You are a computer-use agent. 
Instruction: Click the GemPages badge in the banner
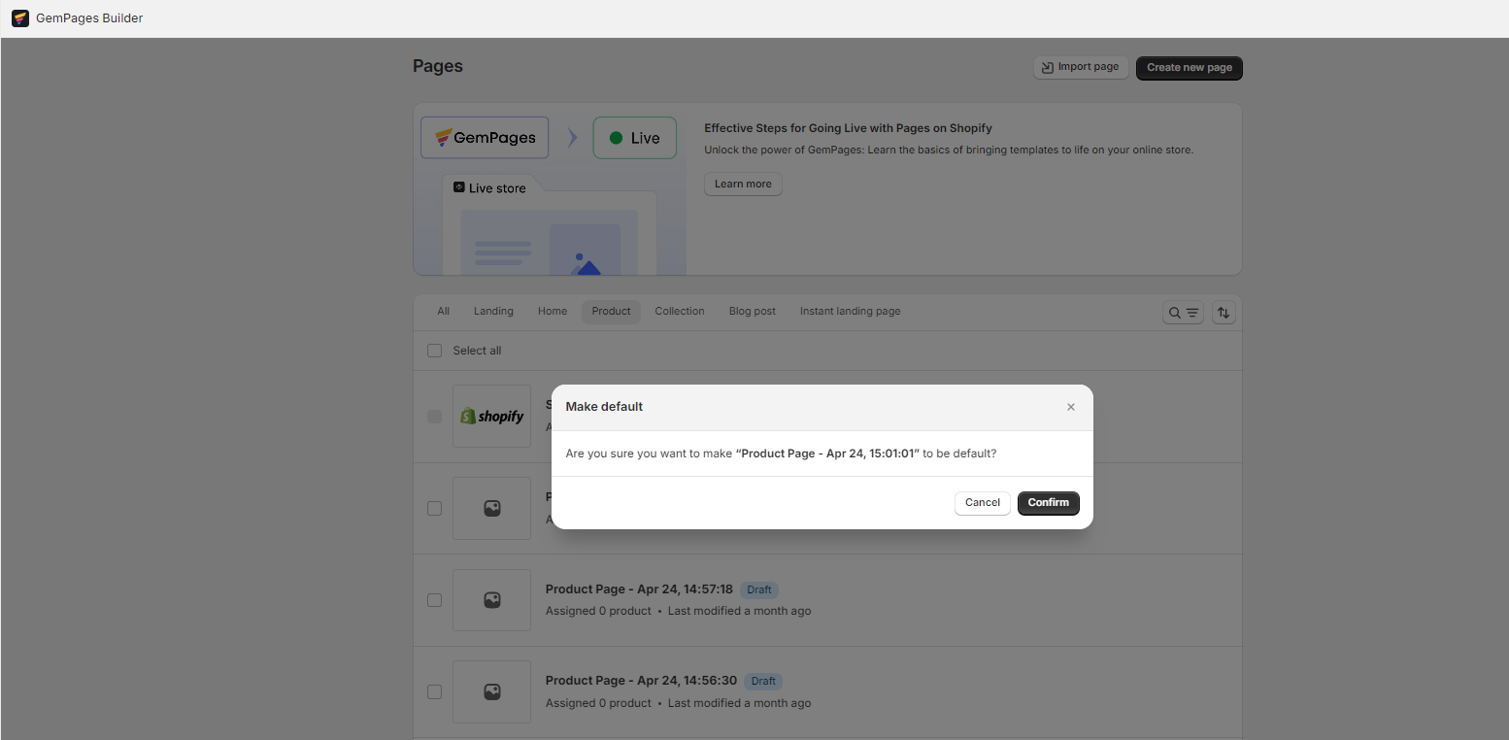coord(484,137)
